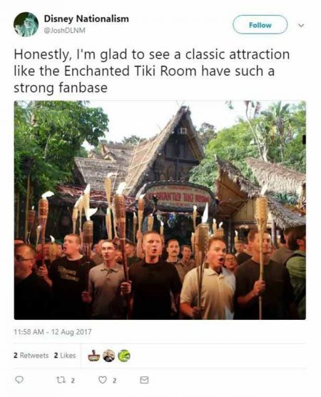Visit the @JoshDLNM handle link
This screenshot has height=397, width=321.
(64, 31)
